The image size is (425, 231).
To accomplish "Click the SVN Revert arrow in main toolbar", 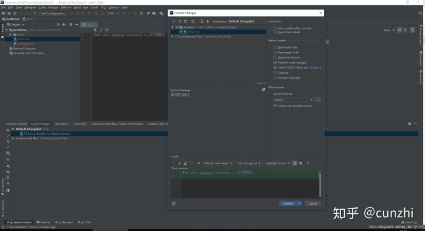I will (141, 13).
